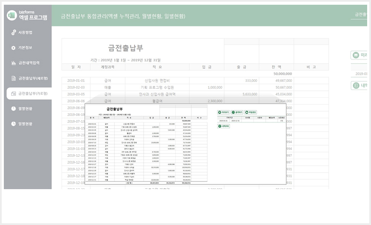Click the 비 고 column header
The width and height of the screenshot is (371, 225).
pos(311,67)
